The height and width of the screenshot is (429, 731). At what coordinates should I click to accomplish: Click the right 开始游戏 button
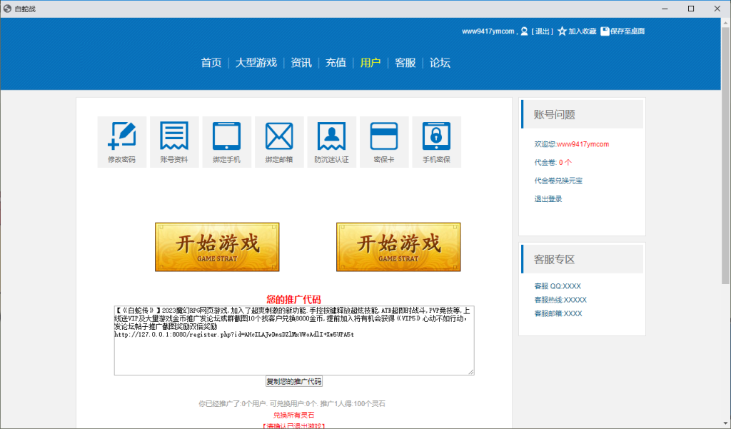pyautogui.click(x=398, y=247)
